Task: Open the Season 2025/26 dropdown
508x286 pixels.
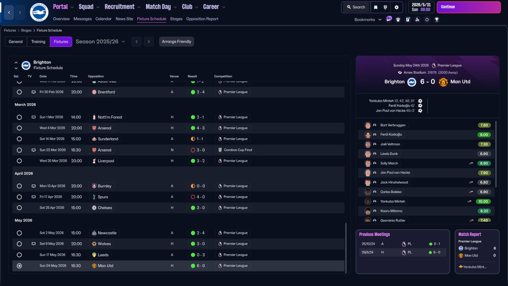Action: point(100,42)
